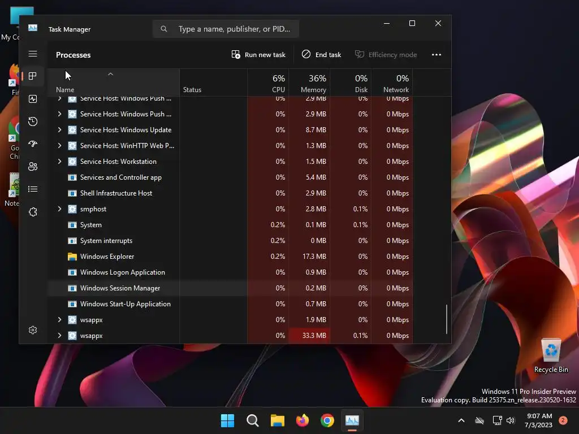Click the Task Manager taskbar icon

click(x=352, y=420)
